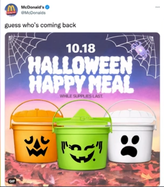The height and width of the screenshot is (187, 164).
Task: Click the blue verified badge
Action: (48, 7)
